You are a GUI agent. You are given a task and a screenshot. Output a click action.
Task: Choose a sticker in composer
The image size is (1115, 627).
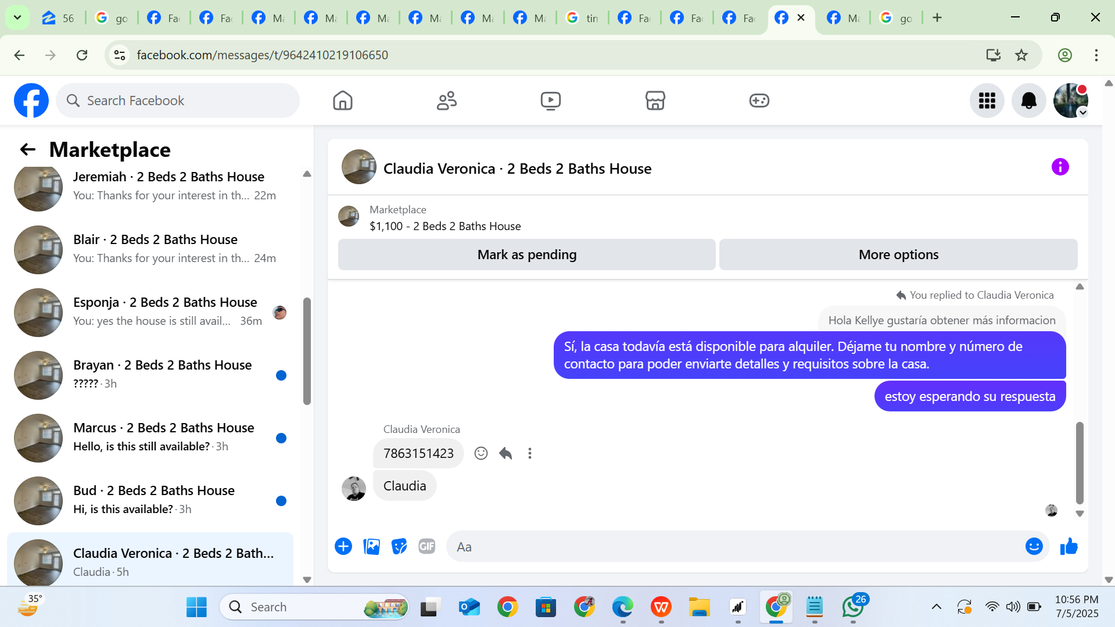(399, 547)
